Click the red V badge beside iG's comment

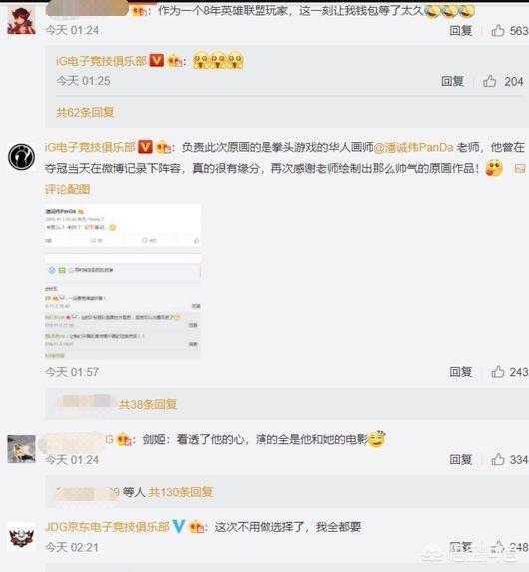click(x=145, y=147)
